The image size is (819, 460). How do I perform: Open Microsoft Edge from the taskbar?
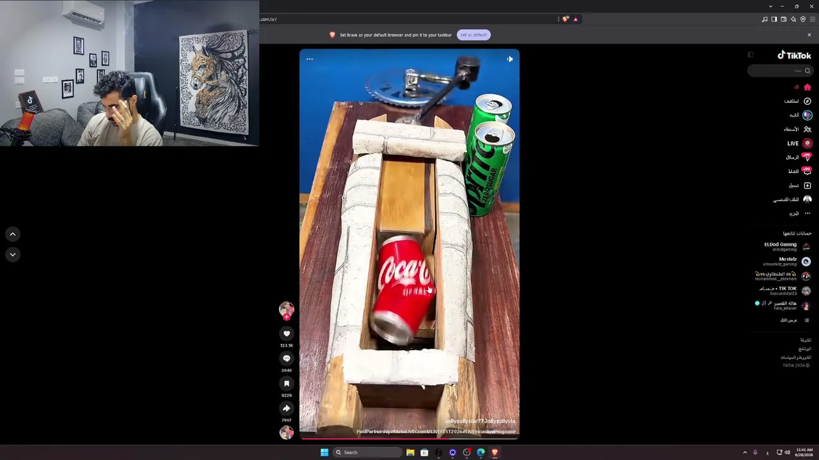coord(481,452)
